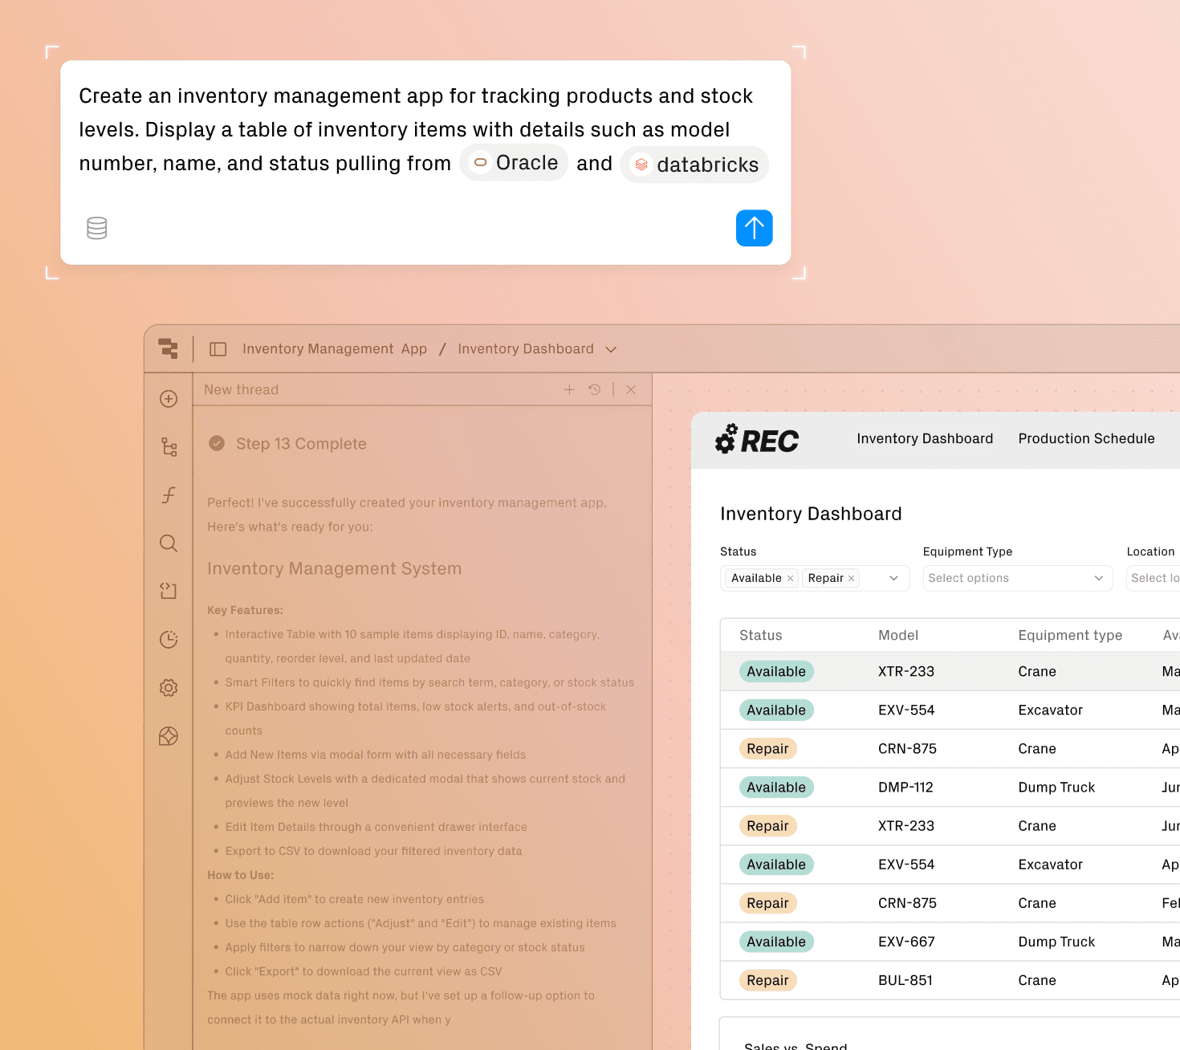
Task: Open the component tree icon in the left rail
Action: tap(169, 447)
